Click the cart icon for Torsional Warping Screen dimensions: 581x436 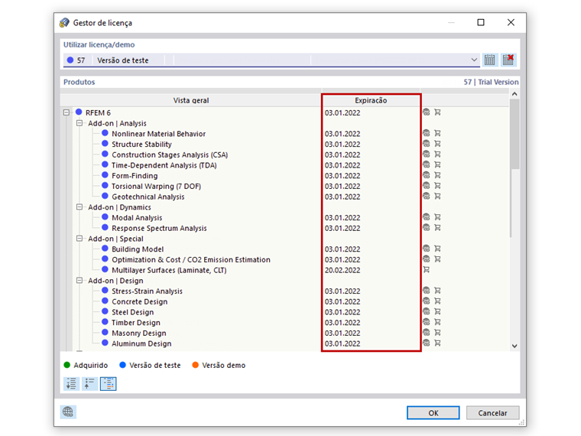pyautogui.click(x=437, y=185)
